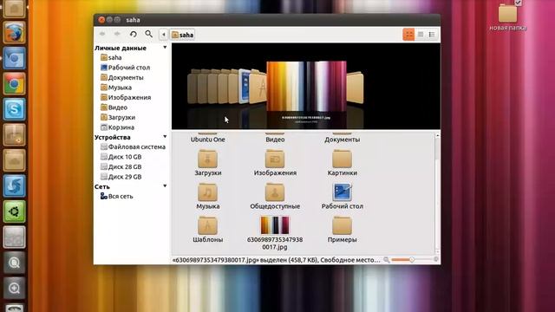Click the saha path bar button
Image resolution: width=555 pixels, height=312 pixels.
pyautogui.click(x=183, y=35)
